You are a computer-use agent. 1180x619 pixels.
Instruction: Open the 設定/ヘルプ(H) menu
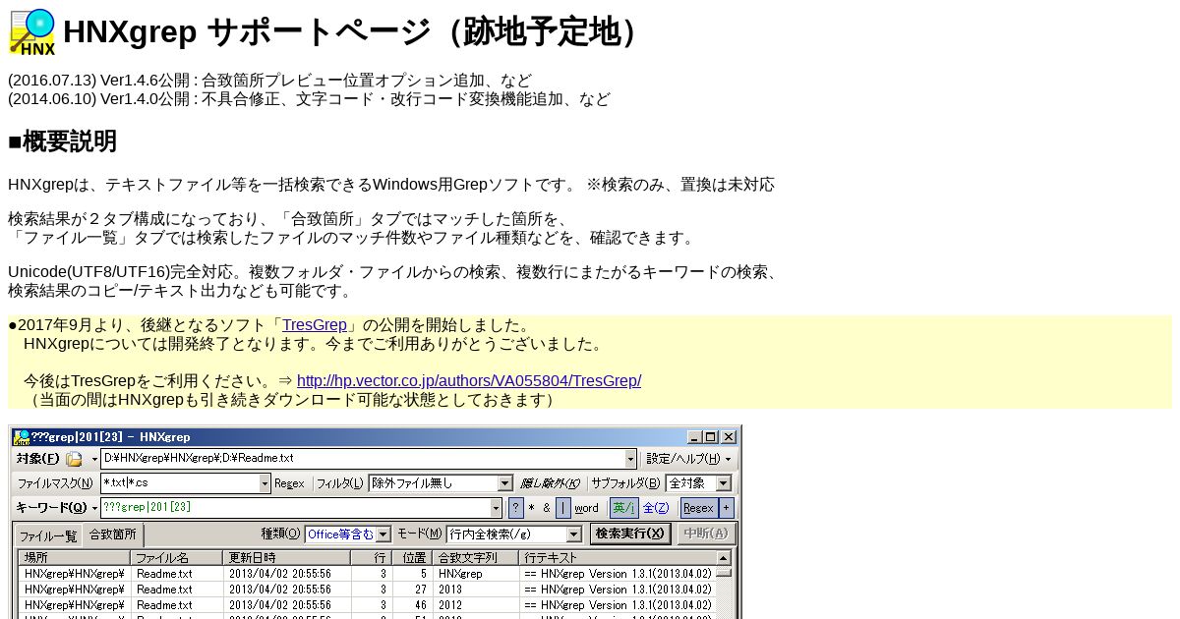click(689, 459)
